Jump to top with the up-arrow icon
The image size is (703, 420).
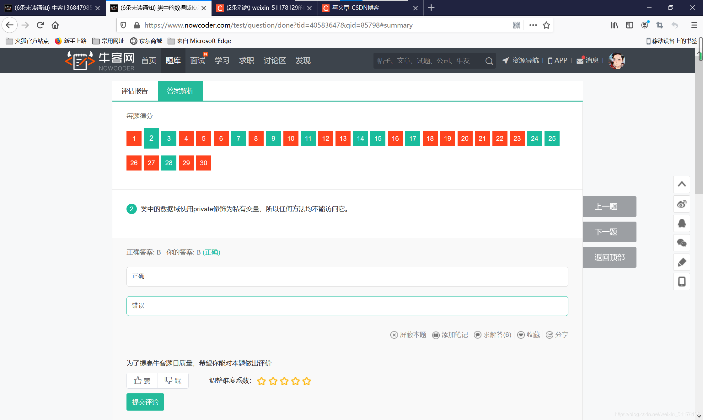pyautogui.click(x=682, y=184)
